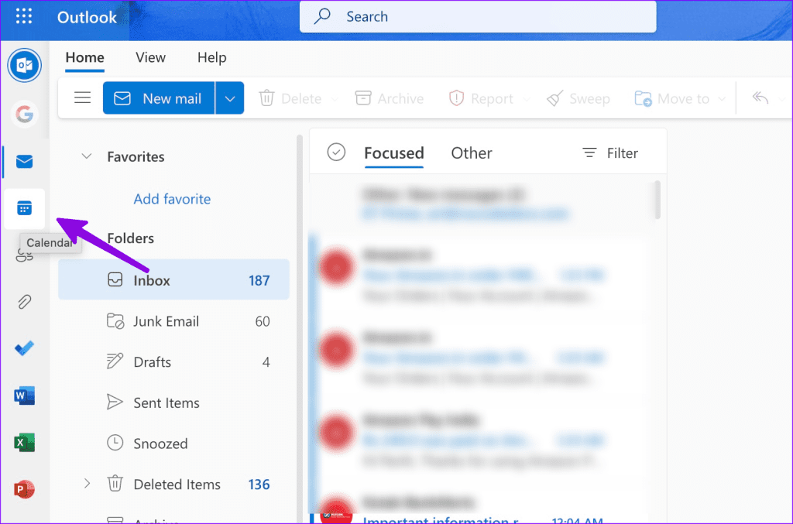Toggle select all messages circle
Image resolution: width=793 pixels, height=524 pixels.
[336, 152]
